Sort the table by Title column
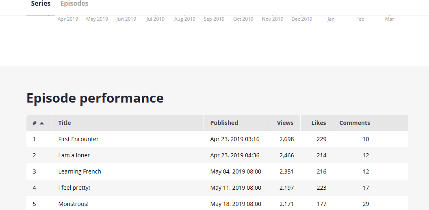The width and height of the screenshot is (429, 210). click(x=65, y=123)
